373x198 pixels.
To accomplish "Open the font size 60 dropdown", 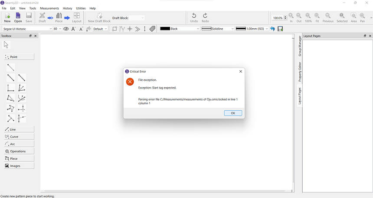I will click(57, 29).
